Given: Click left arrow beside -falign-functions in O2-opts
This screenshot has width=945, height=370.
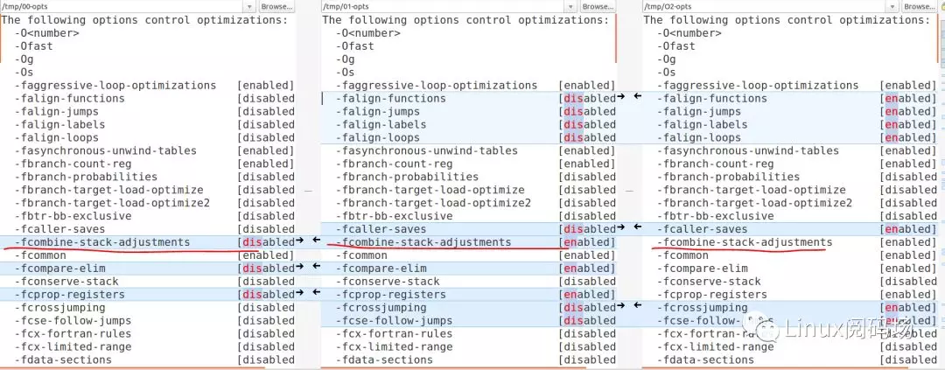Looking at the screenshot, I should (637, 98).
